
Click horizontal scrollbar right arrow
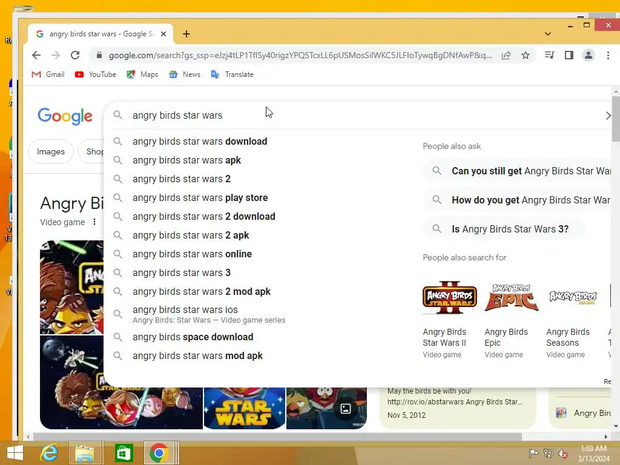(x=605, y=437)
